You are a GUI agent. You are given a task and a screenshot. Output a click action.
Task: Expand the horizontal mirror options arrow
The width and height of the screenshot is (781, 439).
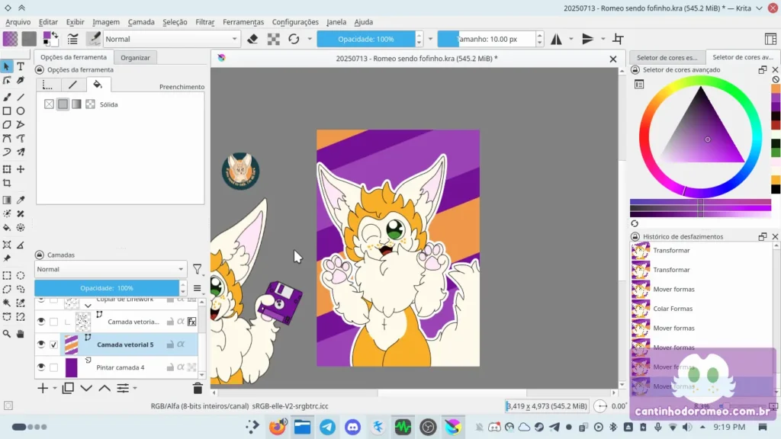(570, 39)
